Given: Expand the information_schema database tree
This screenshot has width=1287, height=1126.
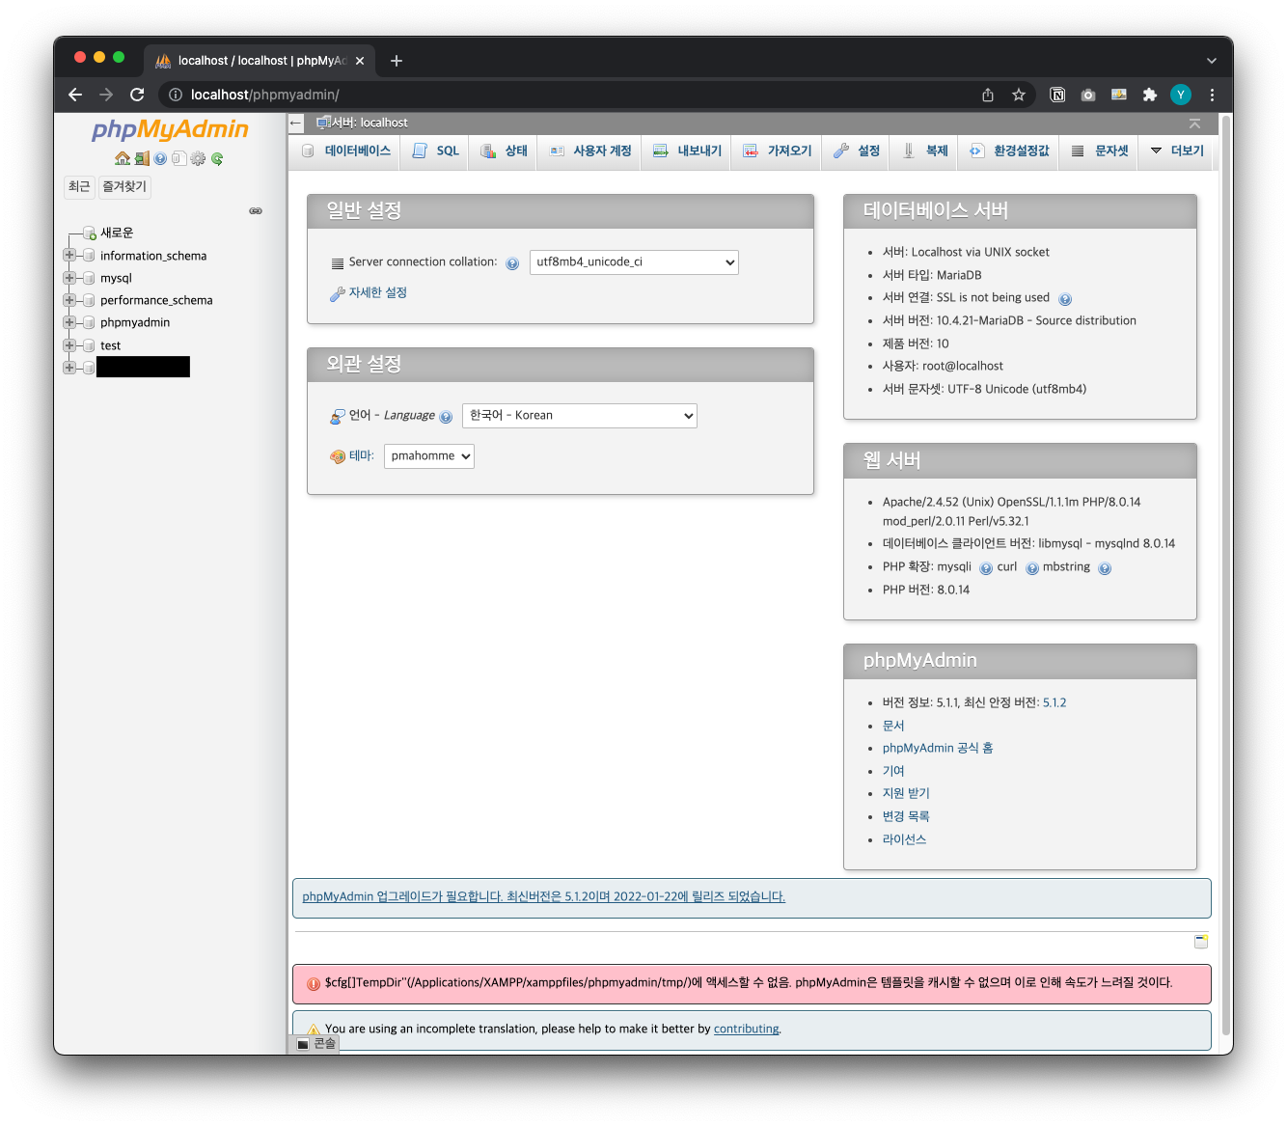Looking at the screenshot, I should (69, 256).
